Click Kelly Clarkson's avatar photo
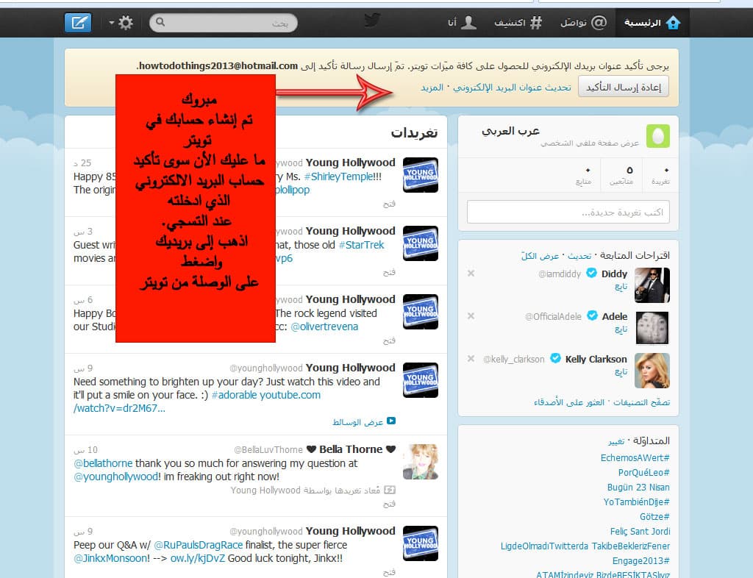This screenshot has height=578, width=753. (652, 371)
